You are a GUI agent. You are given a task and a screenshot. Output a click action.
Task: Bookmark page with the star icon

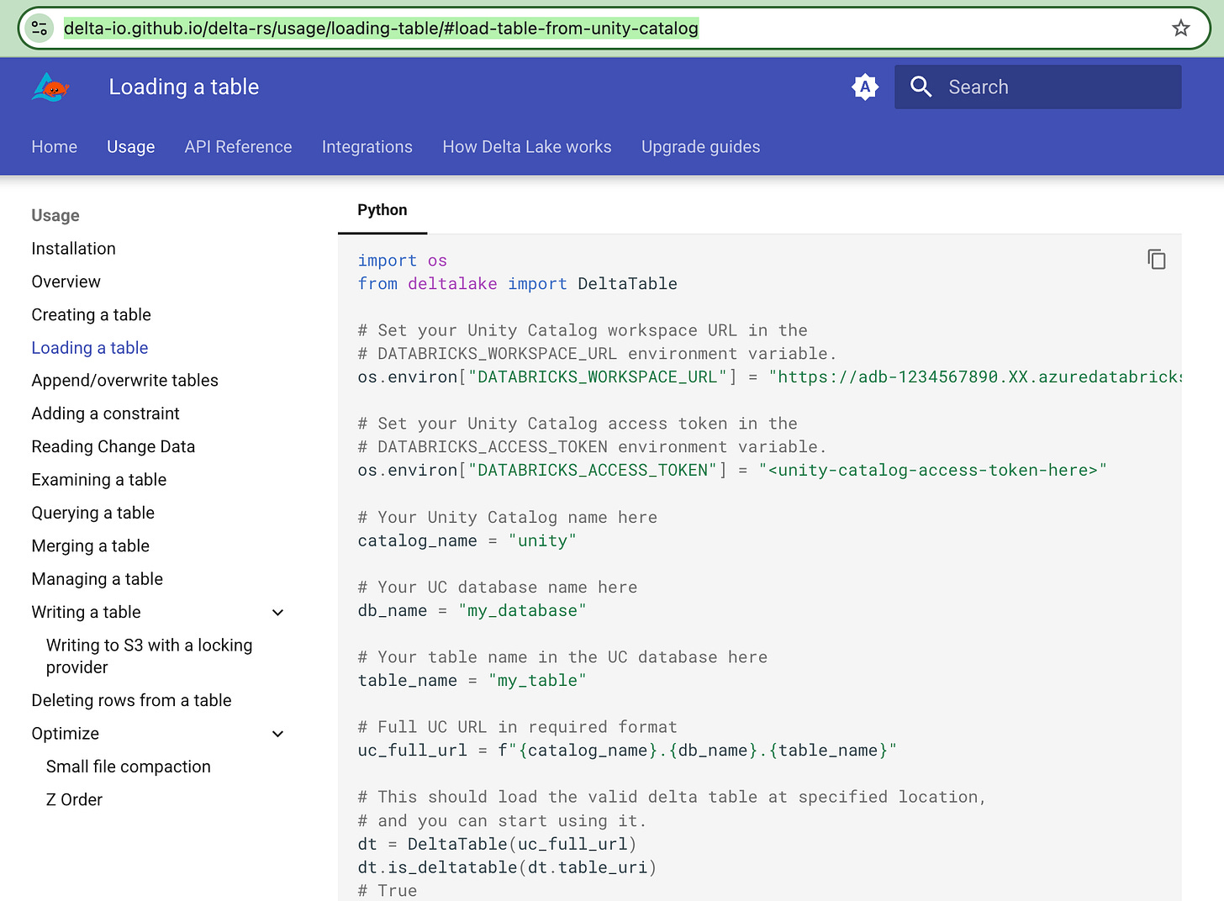point(1180,29)
